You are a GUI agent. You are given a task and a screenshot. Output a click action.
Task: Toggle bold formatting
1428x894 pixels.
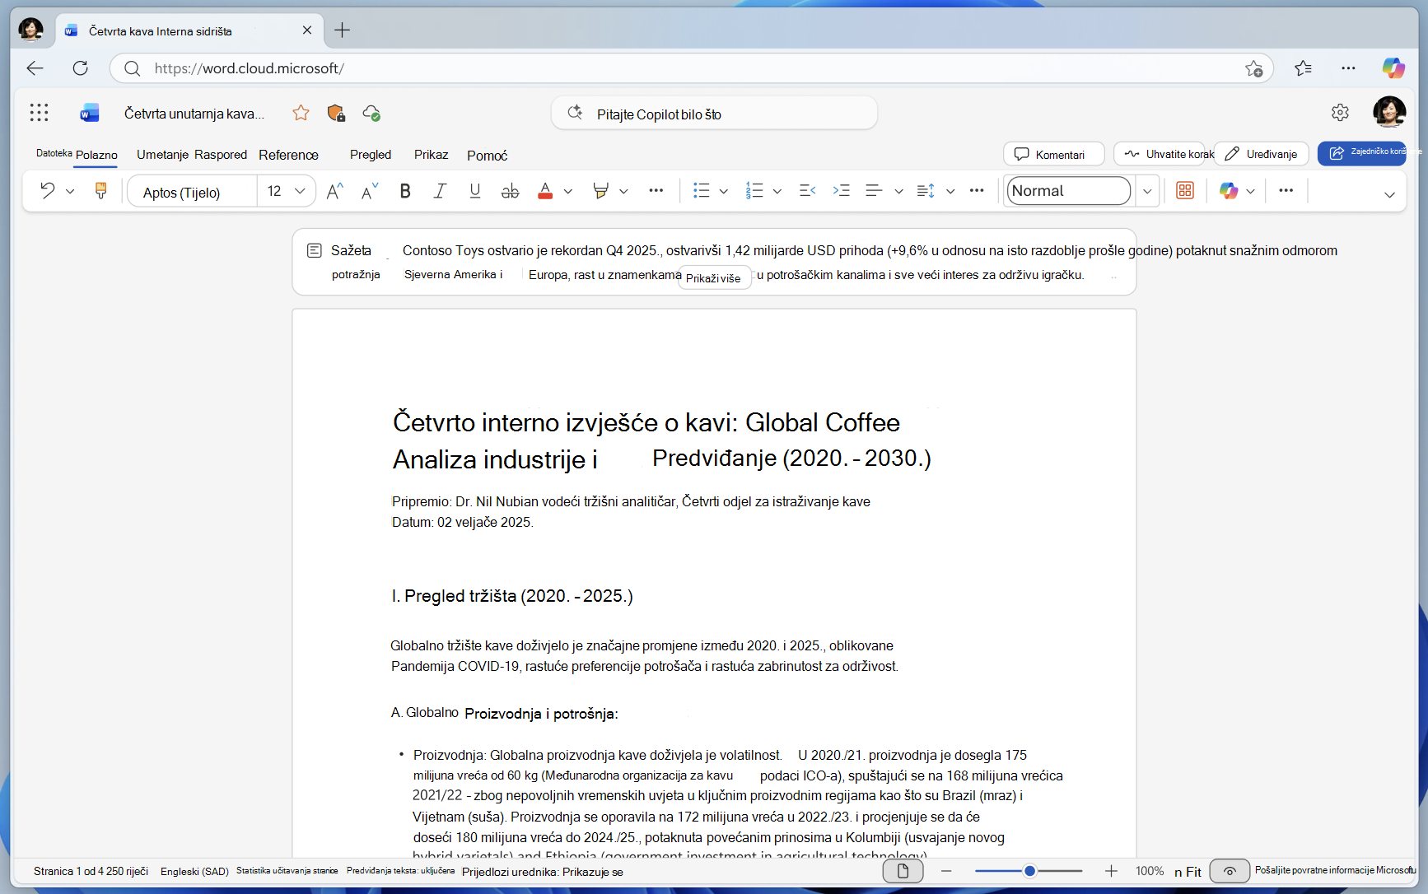(405, 191)
